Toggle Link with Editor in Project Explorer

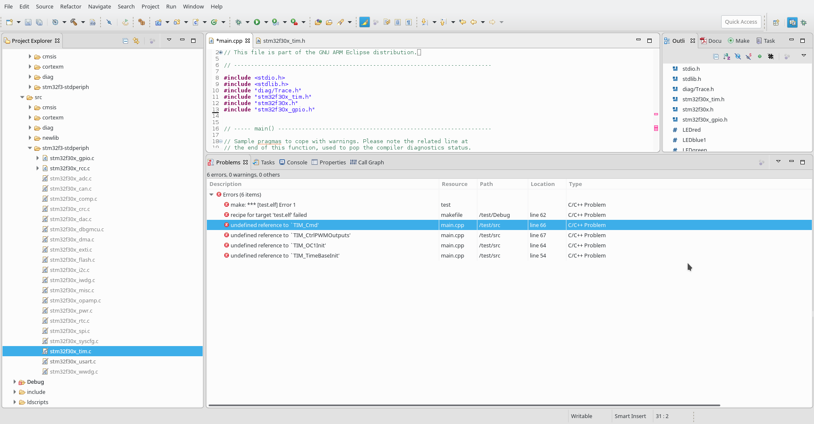pos(136,41)
